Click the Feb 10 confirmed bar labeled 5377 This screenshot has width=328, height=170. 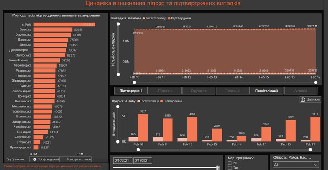pyautogui.click(x=143, y=128)
